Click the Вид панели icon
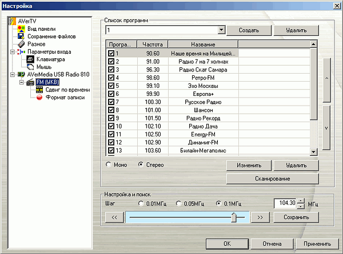The height and width of the screenshot is (254, 343). (x=21, y=29)
